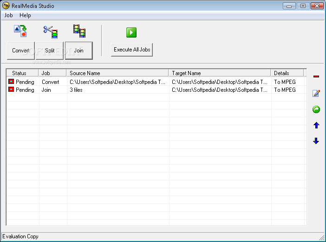This screenshot has height=242, width=326.
Task: Select Pending status in Convert row
Action: point(25,82)
